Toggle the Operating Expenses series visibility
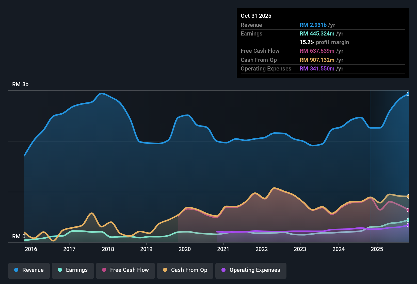Viewport: 417px width, 284px height. (251, 270)
